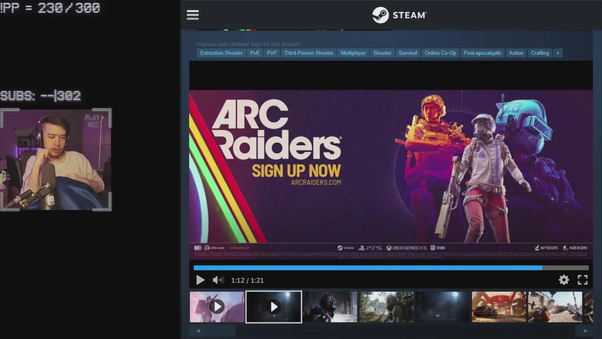Open the forest scene screenshot thumbnail
602x339 pixels.
pos(387,307)
